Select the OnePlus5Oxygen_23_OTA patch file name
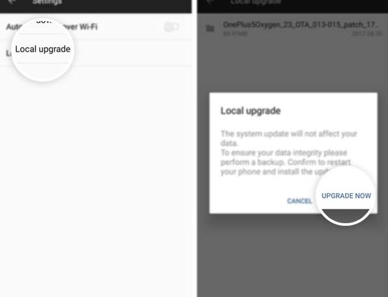 coord(301,25)
